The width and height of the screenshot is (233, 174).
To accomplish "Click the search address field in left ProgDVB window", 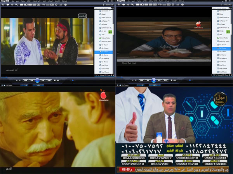I will point(103,8).
